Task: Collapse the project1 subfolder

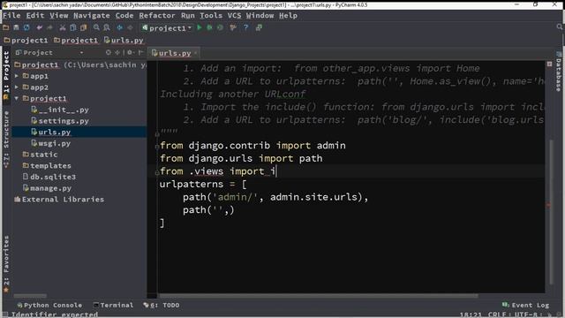Action: [17, 98]
